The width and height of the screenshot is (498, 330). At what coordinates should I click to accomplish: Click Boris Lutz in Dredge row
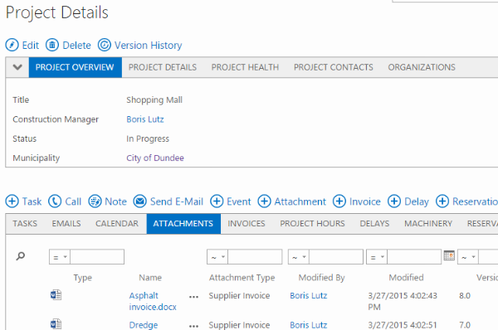coord(309,325)
